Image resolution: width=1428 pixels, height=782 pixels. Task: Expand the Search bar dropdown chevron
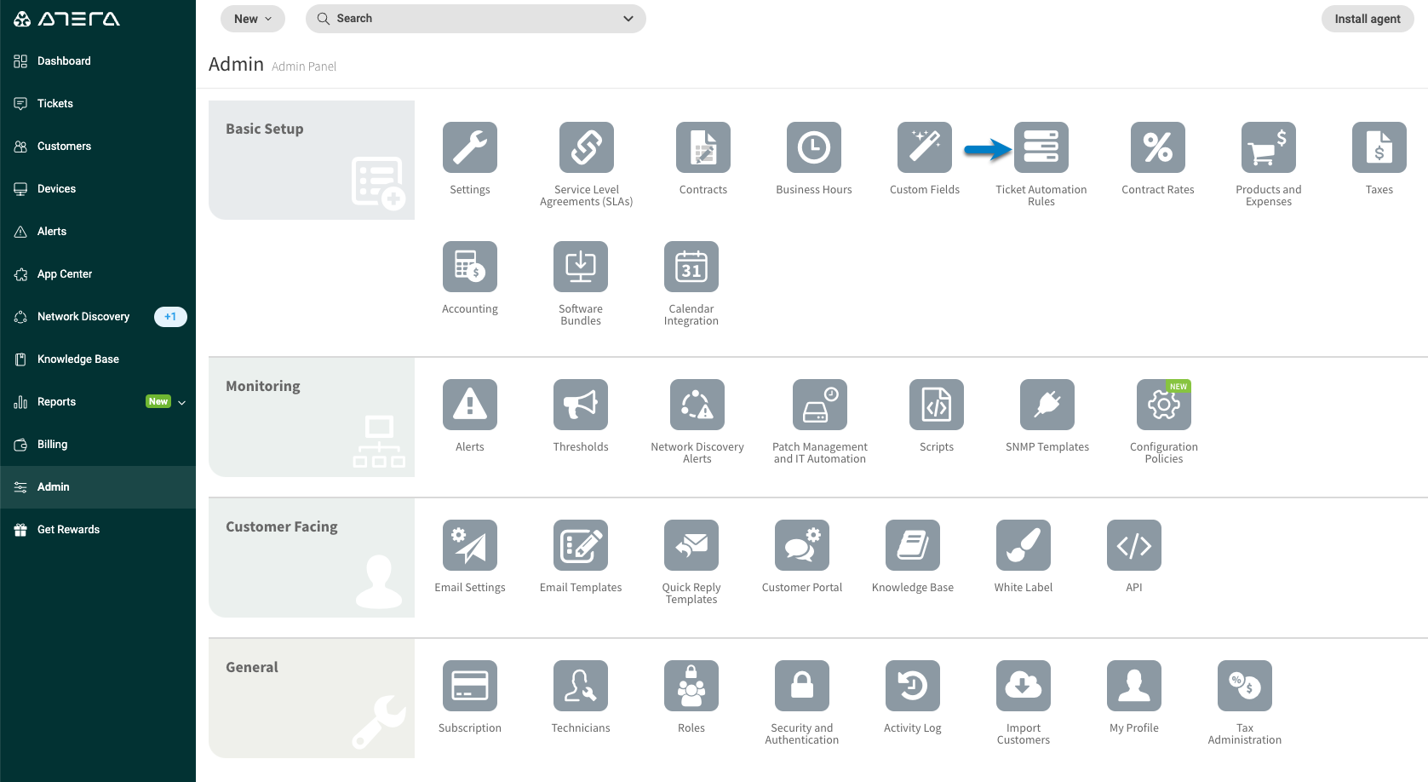pyautogui.click(x=628, y=19)
